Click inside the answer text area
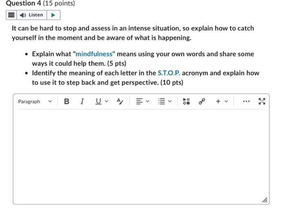286x214 pixels. point(141,157)
